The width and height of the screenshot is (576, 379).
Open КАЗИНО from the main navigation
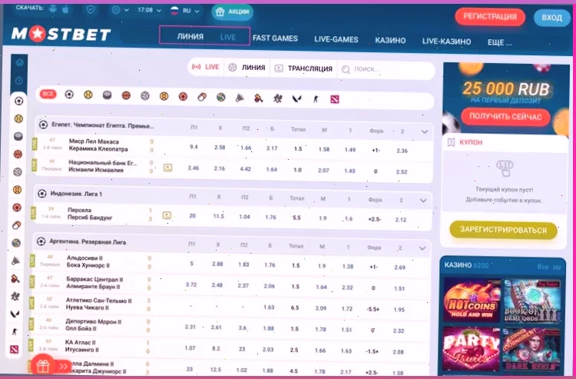[390, 41]
